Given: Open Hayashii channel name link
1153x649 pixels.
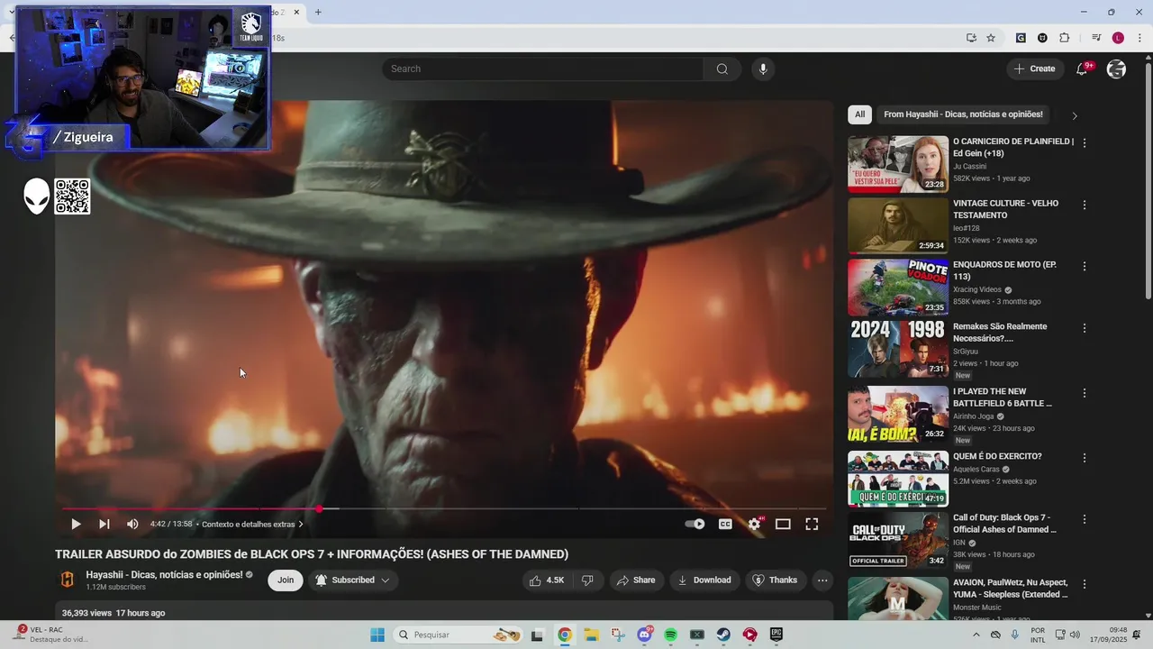Looking at the screenshot, I should tap(164, 574).
